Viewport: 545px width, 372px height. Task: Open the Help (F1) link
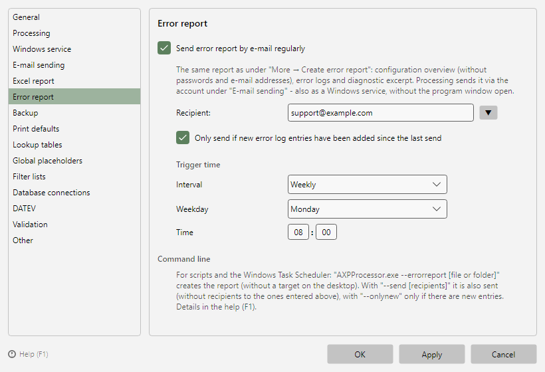[x=34, y=354]
